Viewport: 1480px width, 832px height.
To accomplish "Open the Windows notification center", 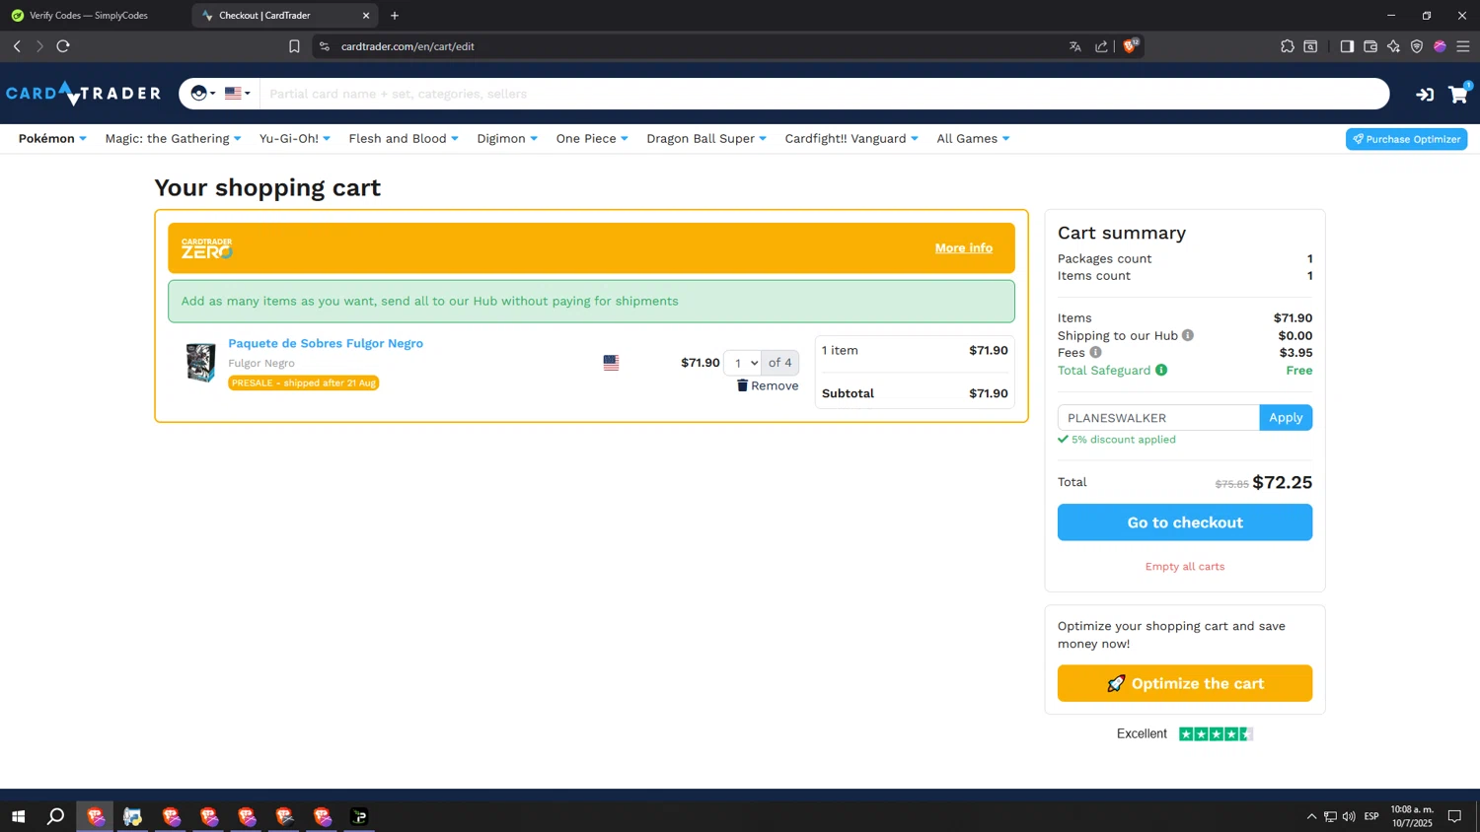I will (x=1454, y=816).
